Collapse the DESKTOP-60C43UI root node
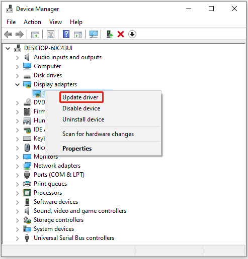Viewport: 248px width, 259px height. (x=8, y=49)
